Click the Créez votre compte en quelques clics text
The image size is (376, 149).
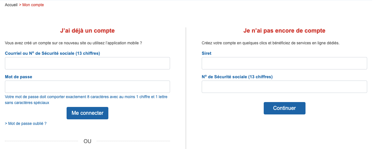point(271,43)
